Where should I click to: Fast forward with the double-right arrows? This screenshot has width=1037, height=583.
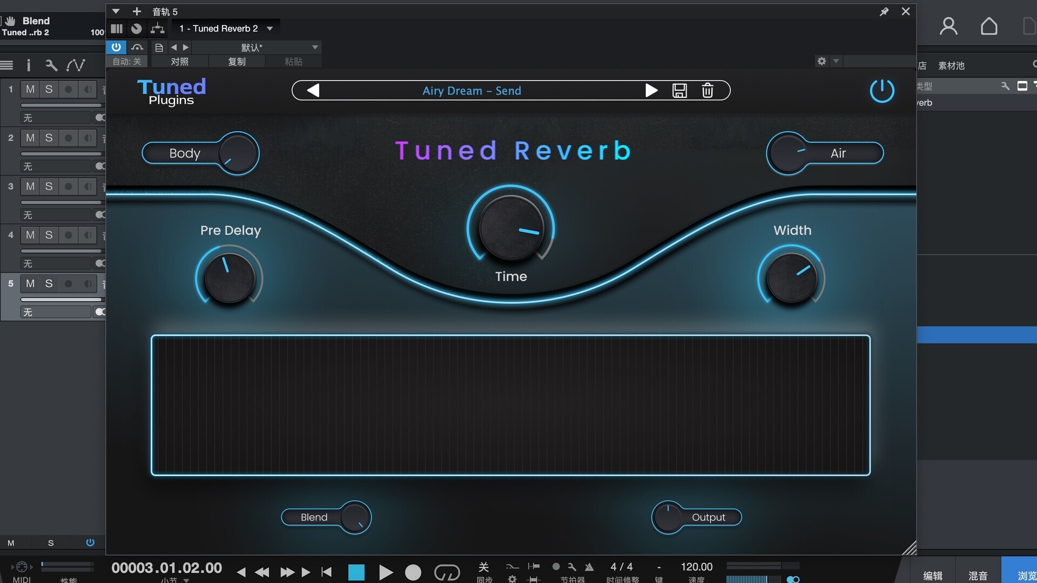(287, 572)
